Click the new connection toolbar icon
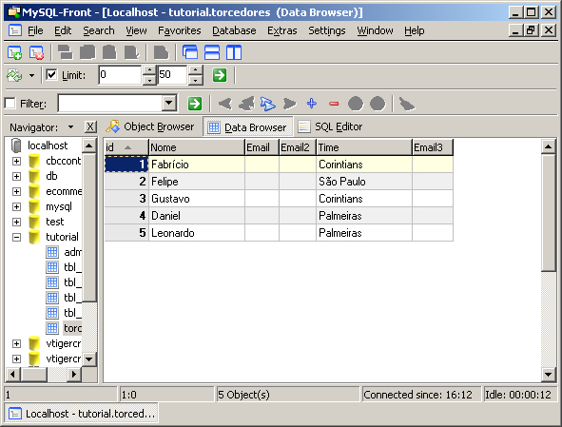Image resolution: width=562 pixels, height=427 pixels. click(x=14, y=52)
